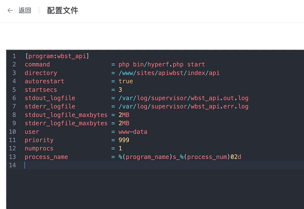
Task: Click the stderr_logfile_maxbytes key name
Action: (66, 123)
